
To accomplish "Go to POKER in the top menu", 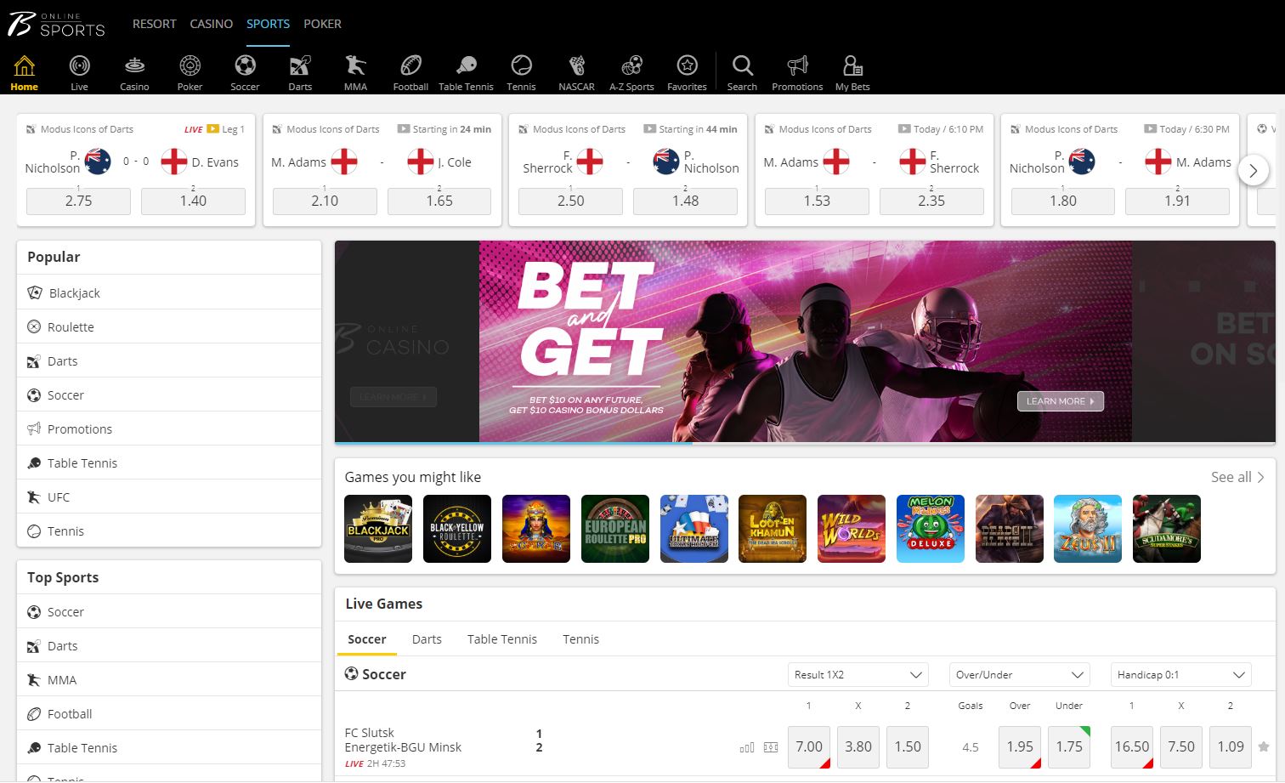I will (x=322, y=24).
